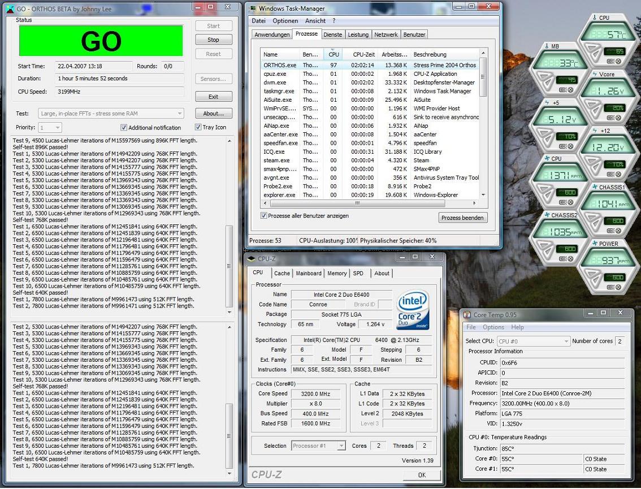Open the Memory tab in CPU-Z
This screenshot has height=489, width=641.
tap(337, 273)
